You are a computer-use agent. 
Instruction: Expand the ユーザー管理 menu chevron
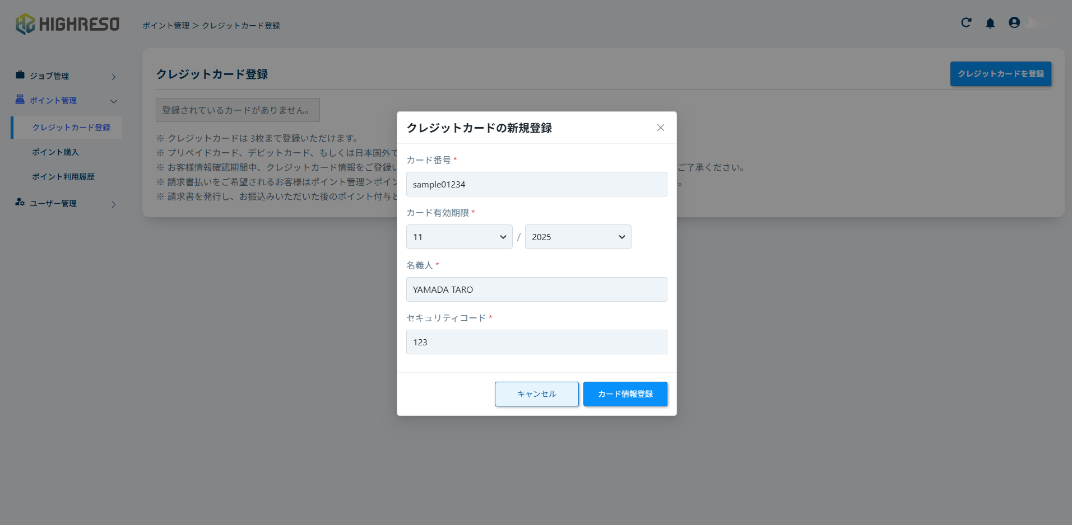pos(114,204)
